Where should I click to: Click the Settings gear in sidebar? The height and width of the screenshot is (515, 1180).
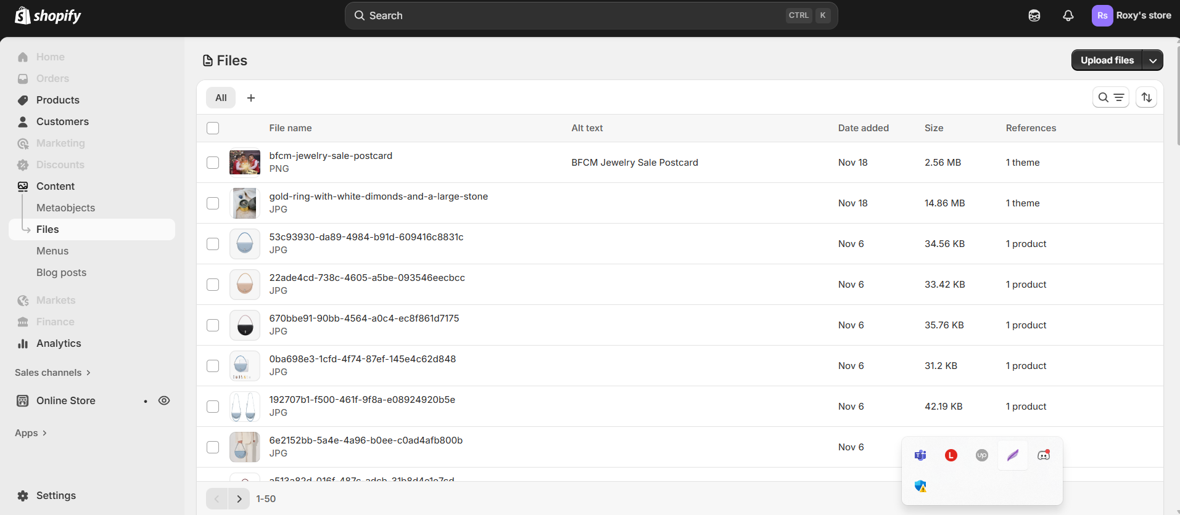pyautogui.click(x=23, y=496)
